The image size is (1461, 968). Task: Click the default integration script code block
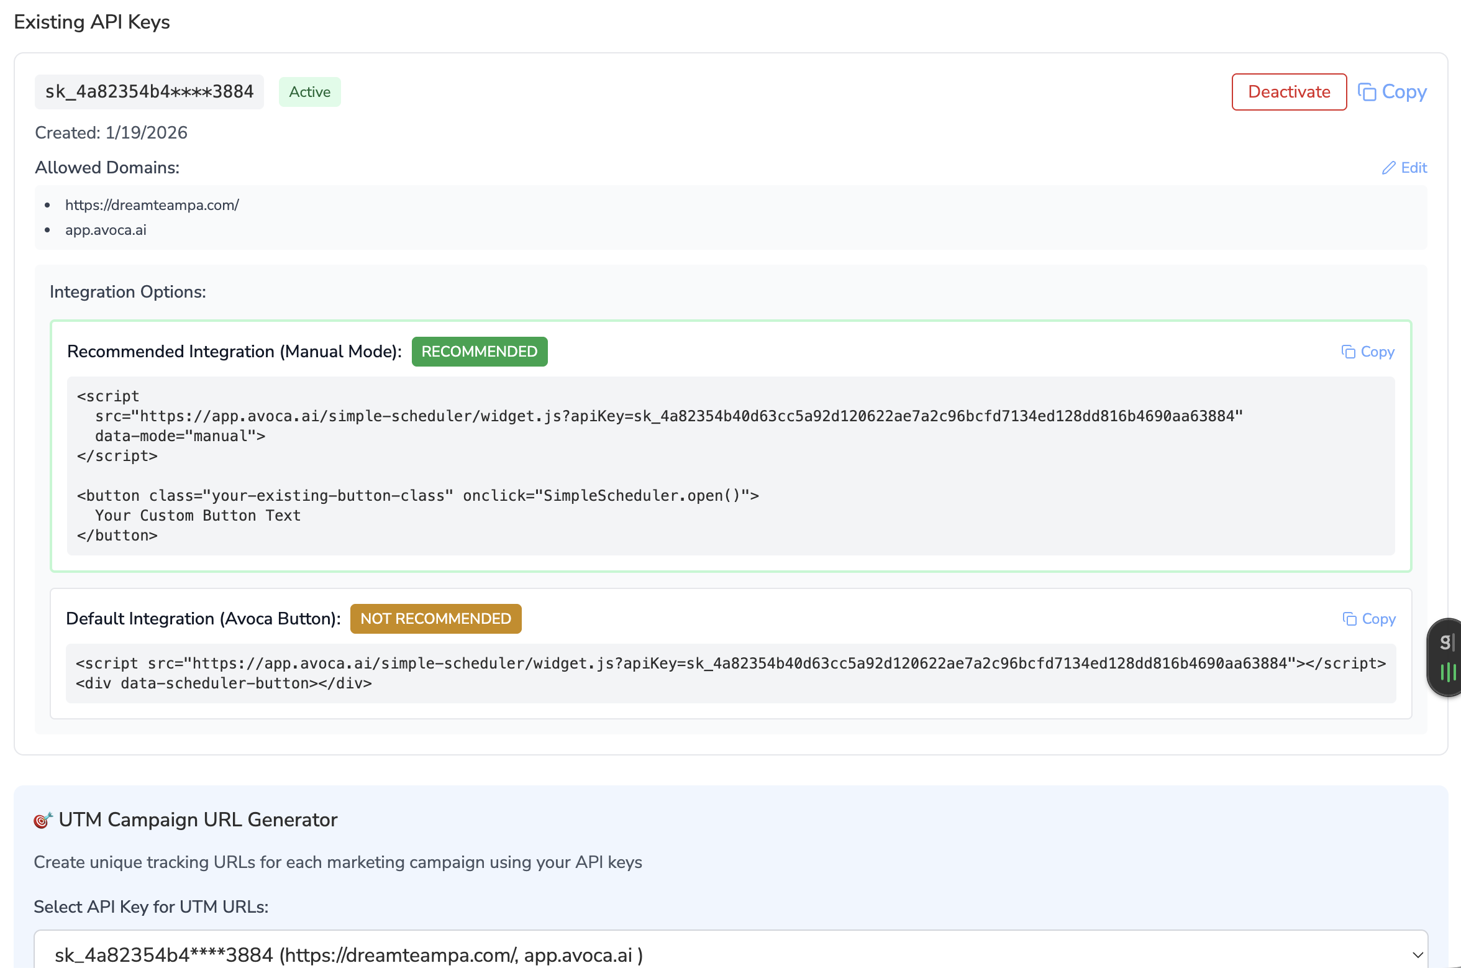(730, 673)
